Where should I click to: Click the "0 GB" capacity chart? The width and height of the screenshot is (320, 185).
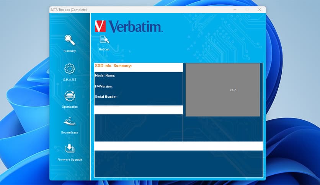pos(223,90)
